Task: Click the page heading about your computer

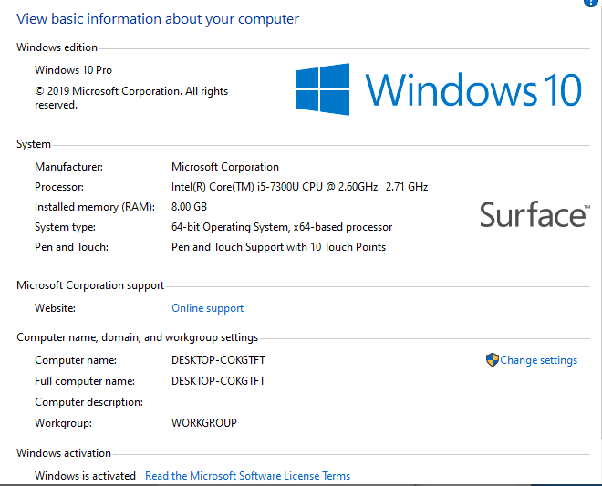Action: pyautogui.click(x=157, y=18)
